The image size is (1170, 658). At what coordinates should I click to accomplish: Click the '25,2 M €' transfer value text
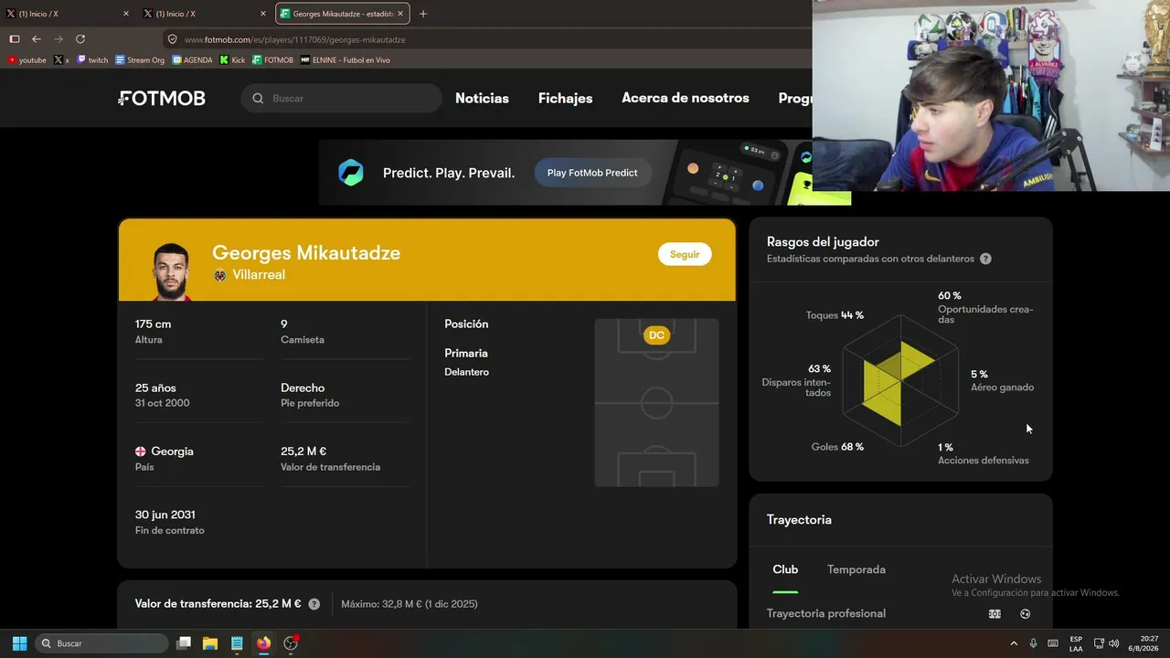tap(303, 451)
